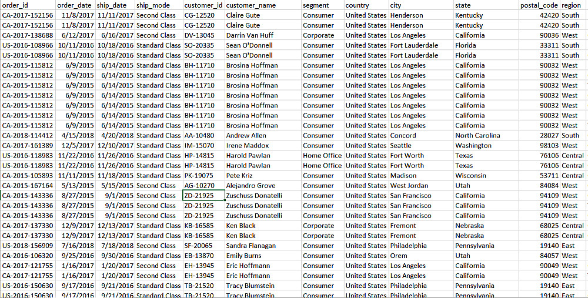Select the West Jordan city cell
Image resolution: width=588 pixels, height=298 pixels.
click(421, 186)
